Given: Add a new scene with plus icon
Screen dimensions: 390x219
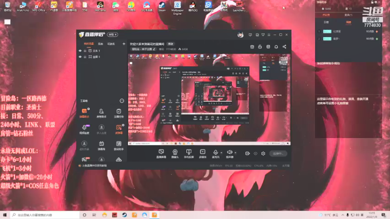Looking at the screenshot, I should [x=124, y=44].
